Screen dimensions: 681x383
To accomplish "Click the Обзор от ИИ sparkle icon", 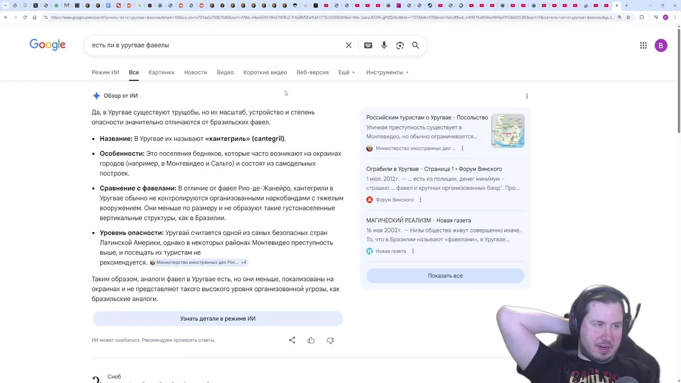I will point(96,96).
